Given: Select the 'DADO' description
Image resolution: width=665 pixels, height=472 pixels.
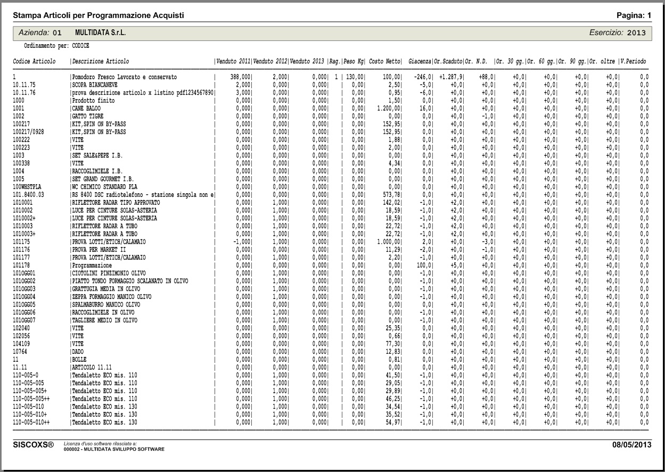Looking at the screenshot, I should pyautogui.click(x=78, y=352).
